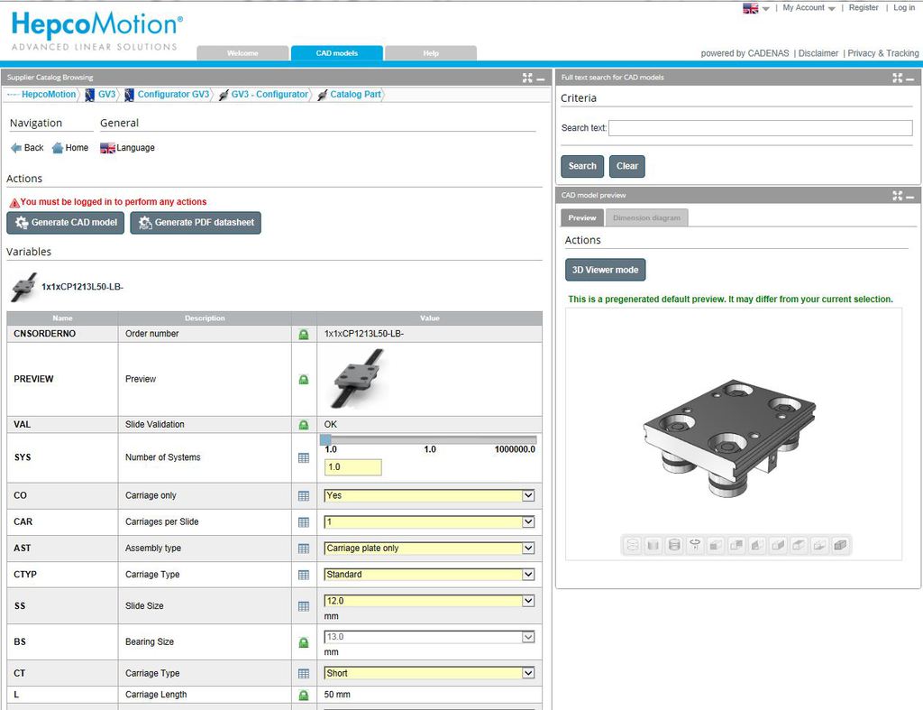Switch to the Welcome tab
The height and width of the screenshot is (710, 923).
pyautogui.click(x=242, y=53)
